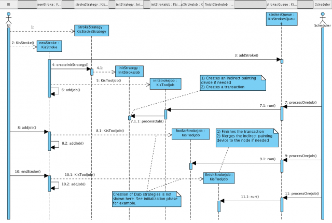Select the strokeStrategy : KisStrokeStrategy object box
Screen dimensions: 332x223
click(91, 29)
